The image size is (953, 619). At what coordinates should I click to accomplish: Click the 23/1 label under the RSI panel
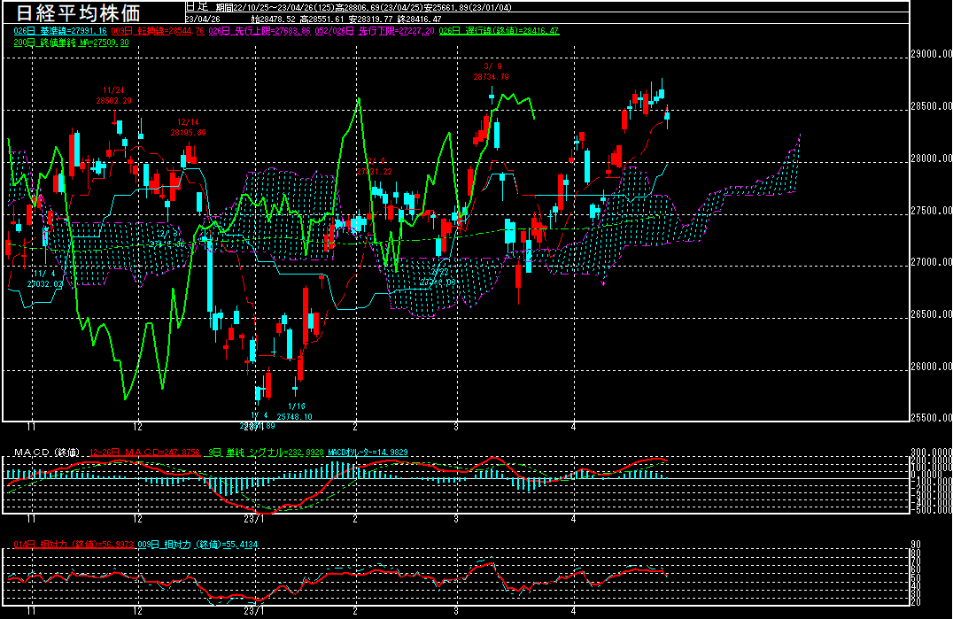tap(254, 611)
